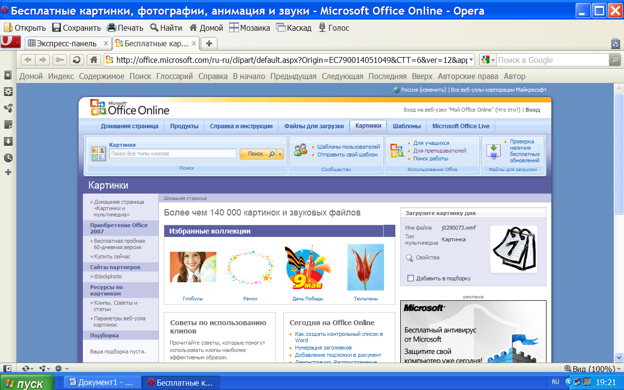Viewport: 624px width, 390px height.
Task: Click the password wand key icon
Action: pyautogui.click(x=60, y=60)
